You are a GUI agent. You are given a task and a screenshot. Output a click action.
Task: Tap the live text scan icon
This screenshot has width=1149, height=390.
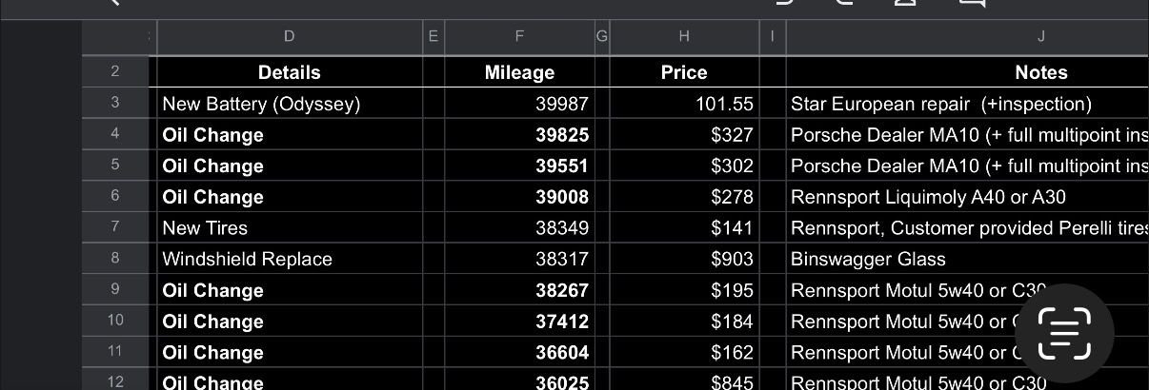click(1063, 334)
